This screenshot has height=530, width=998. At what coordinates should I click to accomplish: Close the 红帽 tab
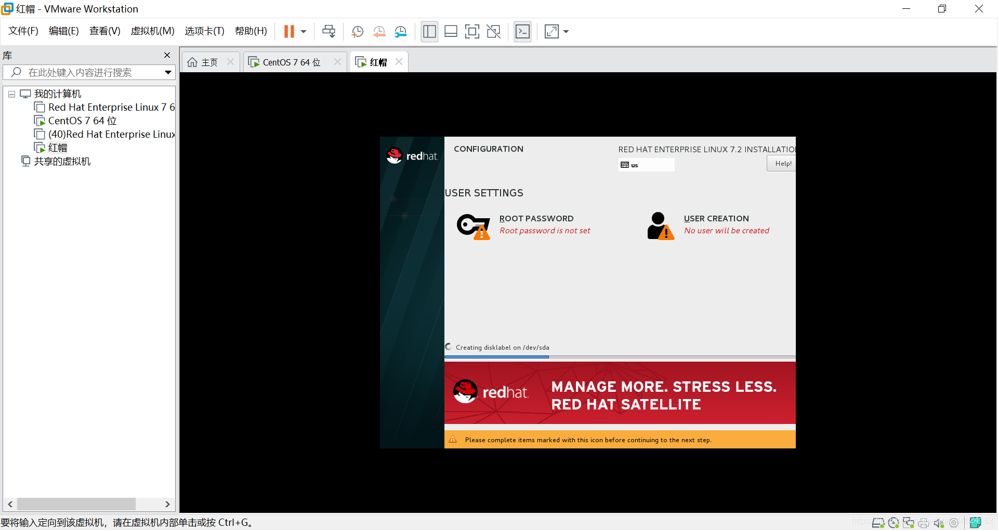click(x=399, y=62)
